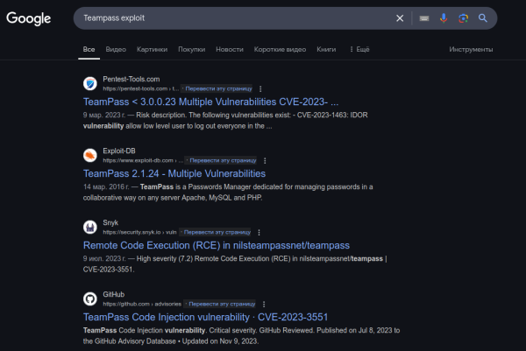Click the https://github.com › advisories URL
Image resolution: width=526 pixels, height=351 pixels.
(x=142, y=304)
